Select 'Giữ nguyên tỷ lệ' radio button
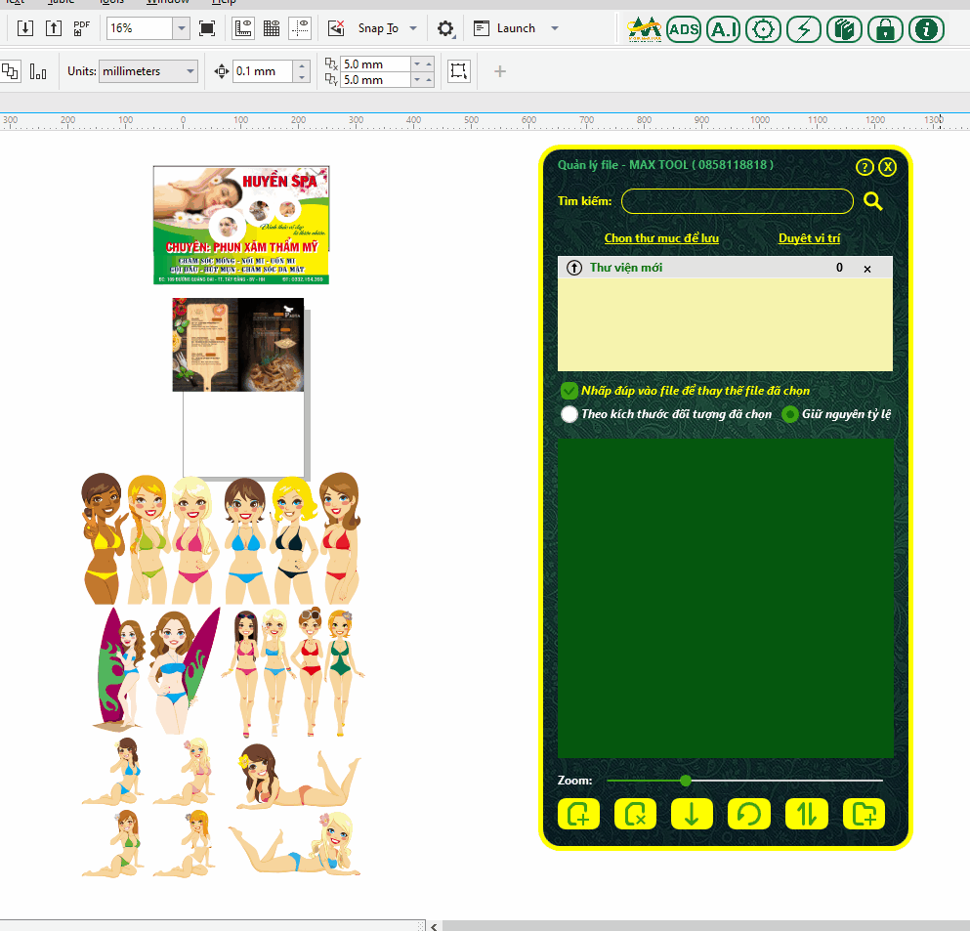Viewport: 970px width, 931px height. (x=791, y=414)
